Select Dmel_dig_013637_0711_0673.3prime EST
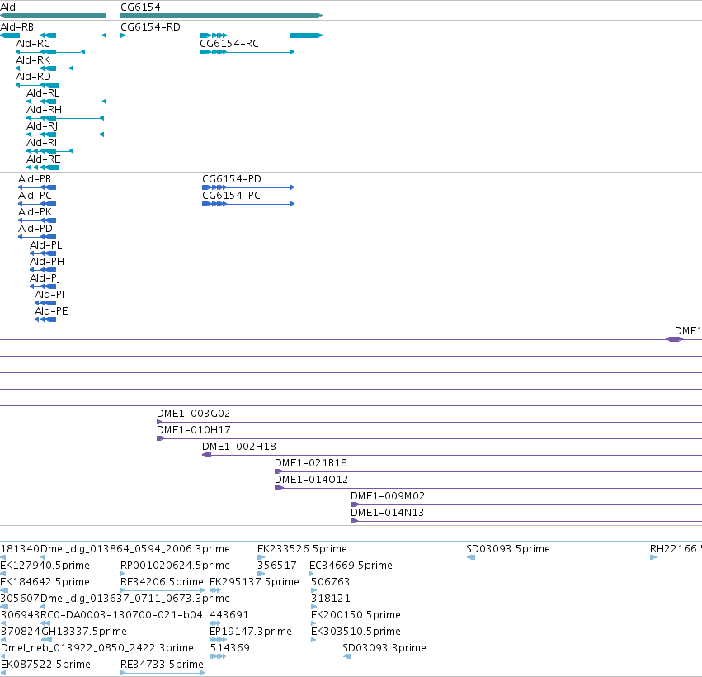Screen dimensions: 702x677 pyautogui.click(x=43, y=607)
